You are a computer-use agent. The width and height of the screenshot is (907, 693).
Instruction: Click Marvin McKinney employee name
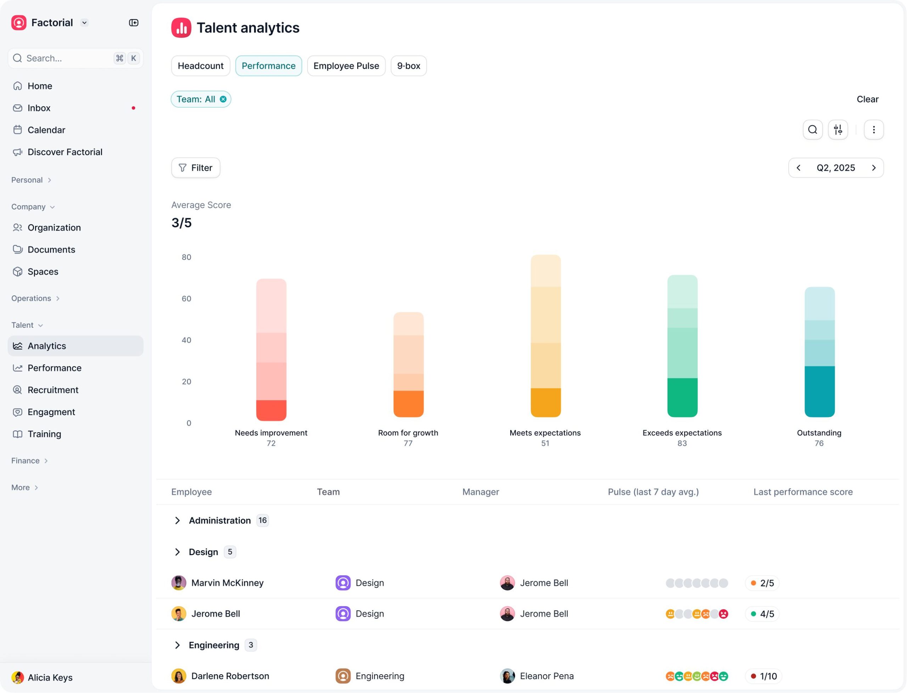227,583
